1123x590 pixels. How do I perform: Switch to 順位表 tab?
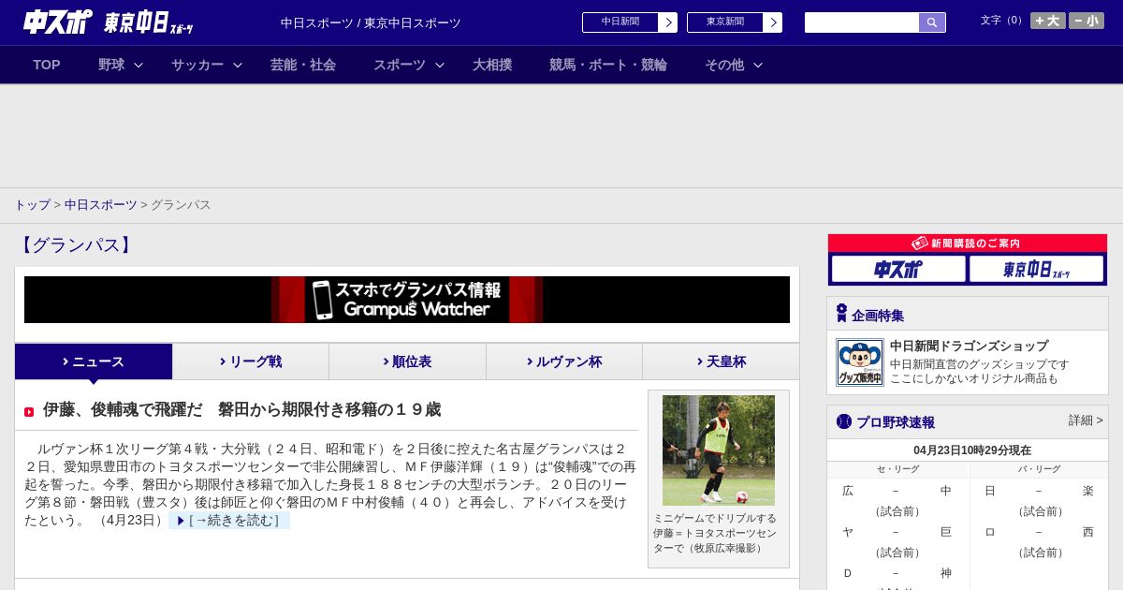point(407,361)
